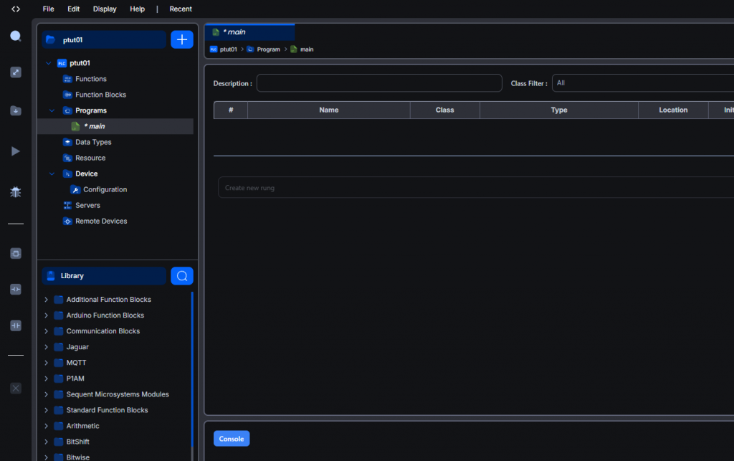The width and height of the screenshot is (734, 461).
Task: Click the search icon in left sidebar
Action: click(16, 37)
